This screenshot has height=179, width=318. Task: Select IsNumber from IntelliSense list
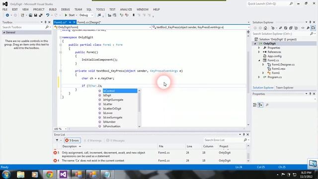(109, 122)
